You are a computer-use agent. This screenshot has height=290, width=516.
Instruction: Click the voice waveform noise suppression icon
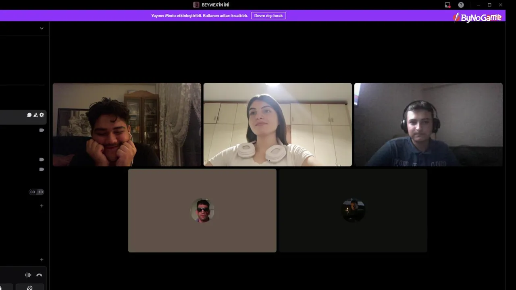[x=28, y=275]
